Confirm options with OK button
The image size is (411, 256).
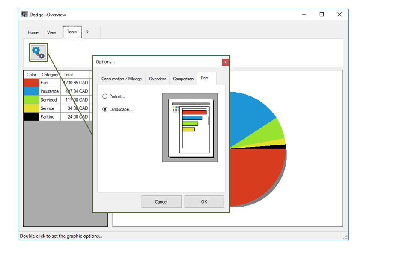click(x=204, y=201)
